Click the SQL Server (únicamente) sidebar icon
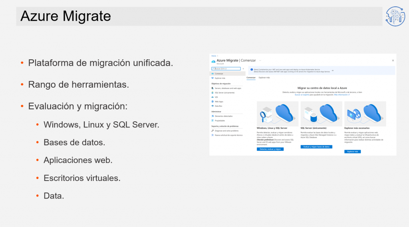Image resolution: width=409 pixels, height=227 pixels. (x=212, y=93)
